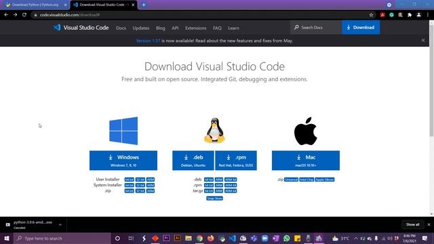
Task: Click the taskbar search box
Action: pyautogui.click(x=62, y=238)
